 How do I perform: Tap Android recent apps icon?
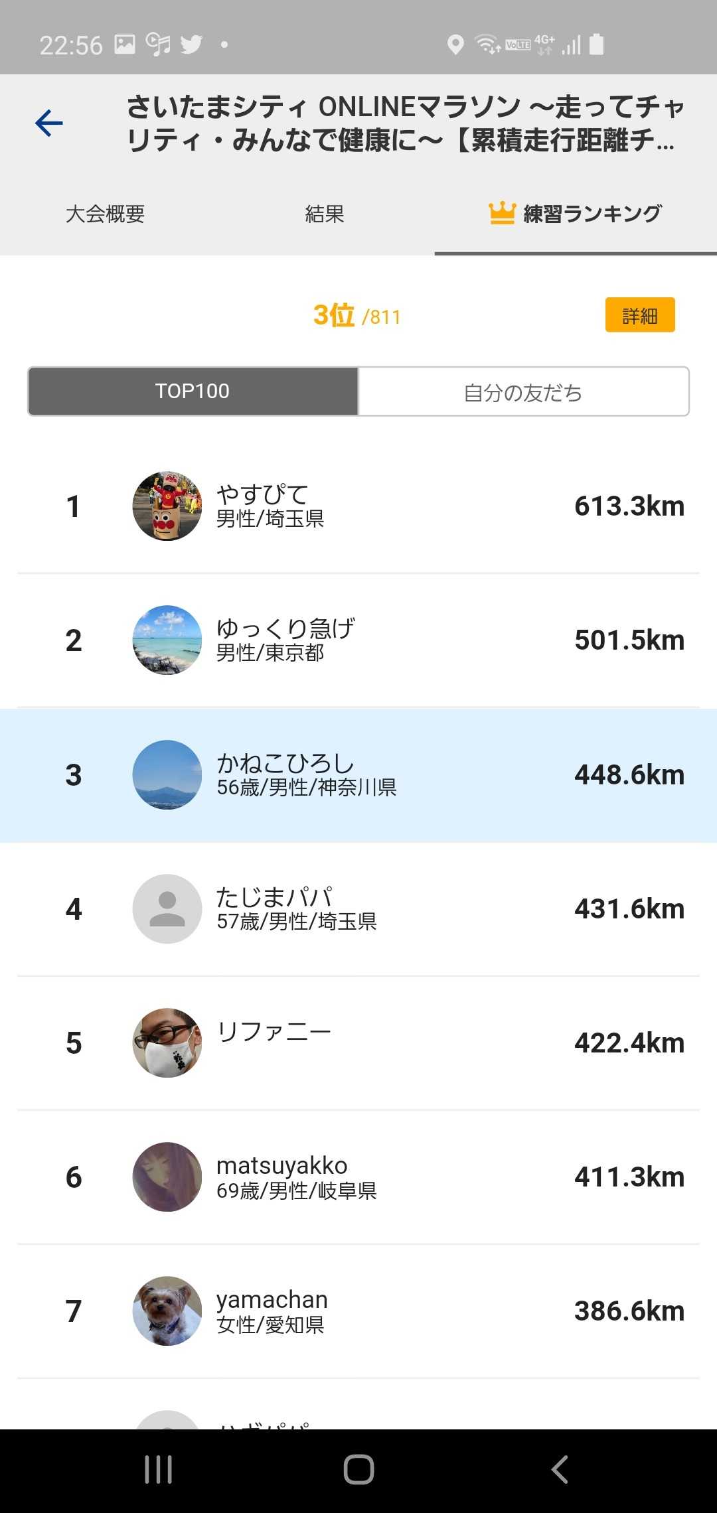pos(159,1469)
